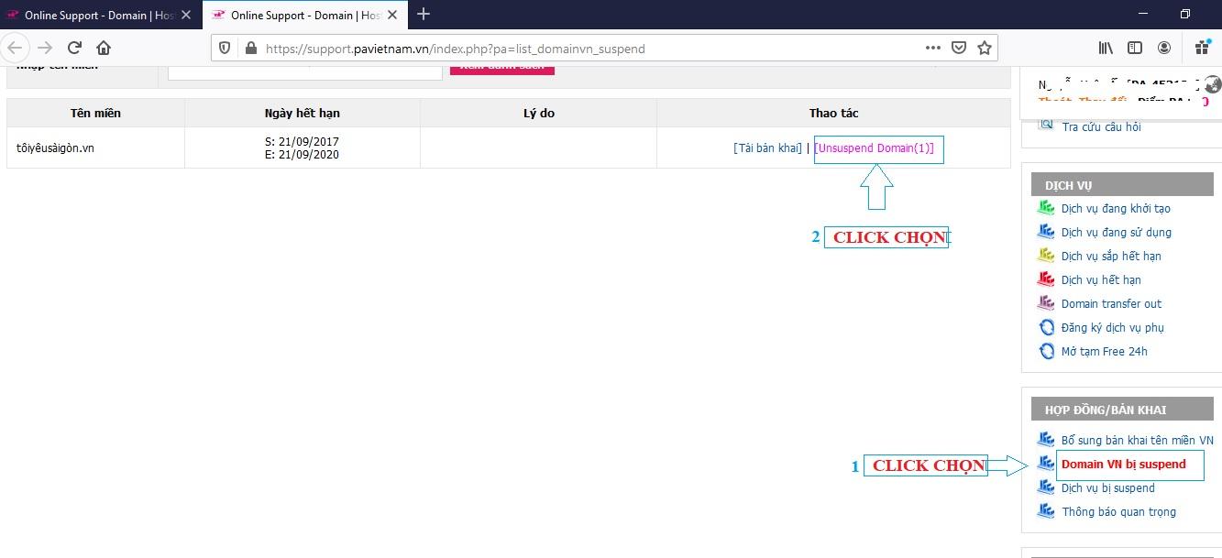1222x558 pixels.
Task: Click the HỢP ĐỒNG/BẢN KHAI section header
Action: (1121, 409)
